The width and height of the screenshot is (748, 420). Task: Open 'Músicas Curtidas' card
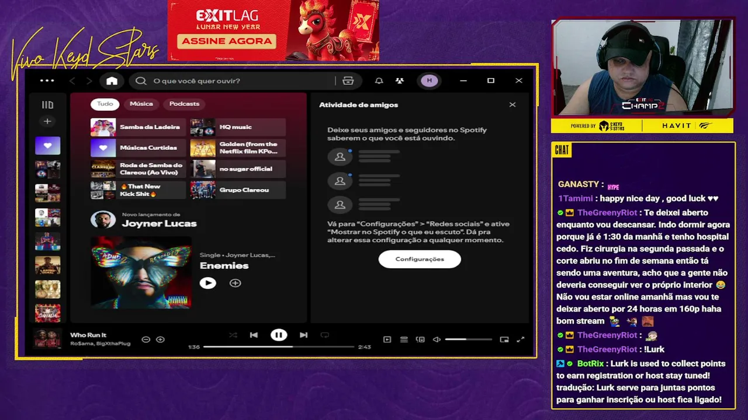[138, 148]
